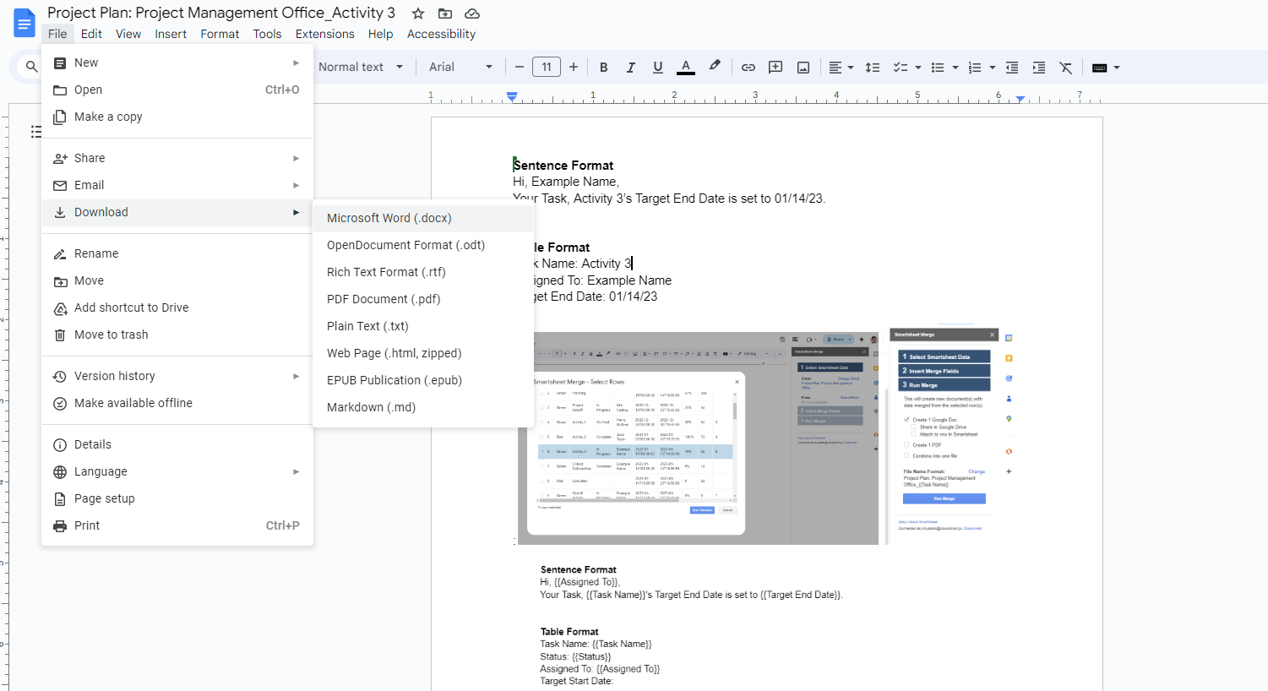Clear formatting from selection
This screenshot has height=691, width=1268.
(x=1065, y=68)
